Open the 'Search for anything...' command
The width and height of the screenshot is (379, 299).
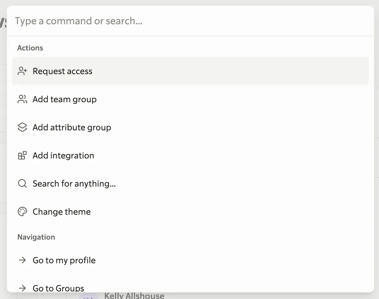click(x=74, y=183)
